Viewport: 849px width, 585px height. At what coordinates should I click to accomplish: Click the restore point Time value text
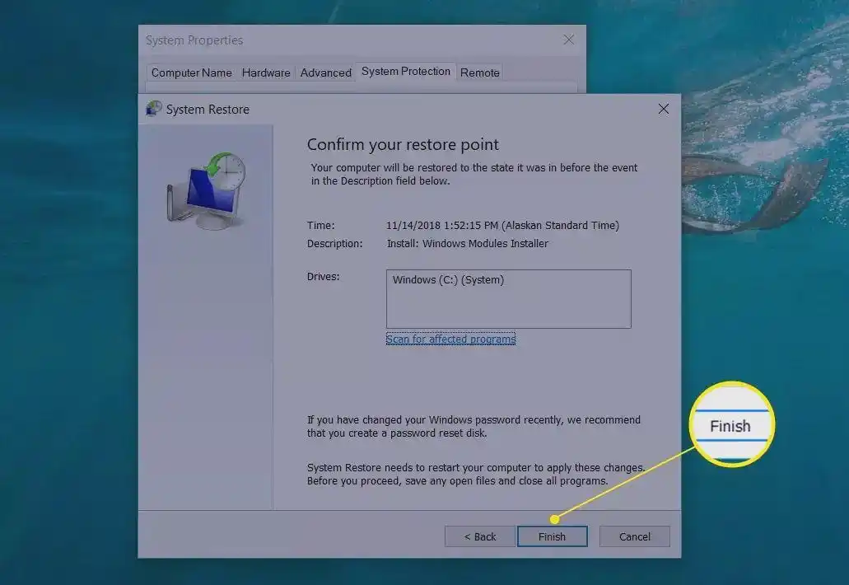[x=502, y=225]
